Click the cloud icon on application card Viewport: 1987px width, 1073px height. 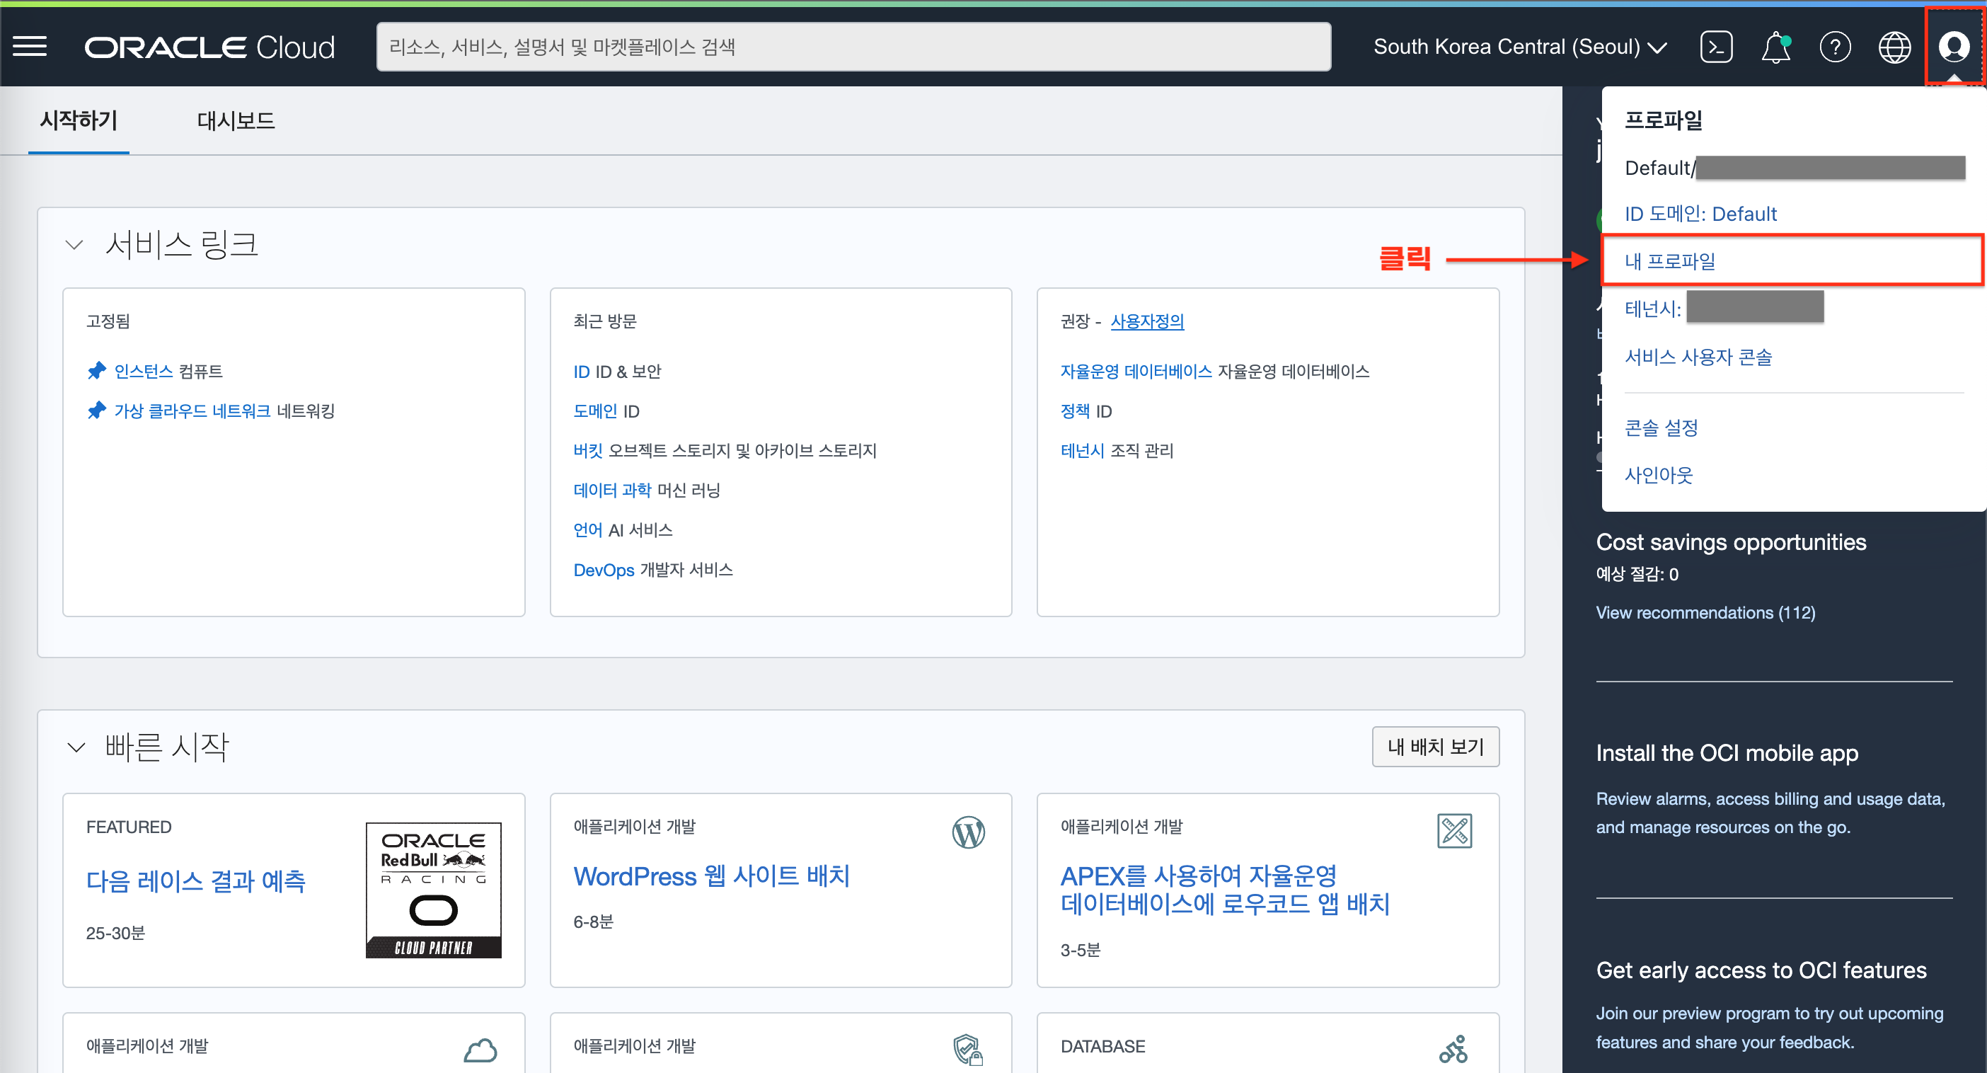click(x=480, y=1049)
